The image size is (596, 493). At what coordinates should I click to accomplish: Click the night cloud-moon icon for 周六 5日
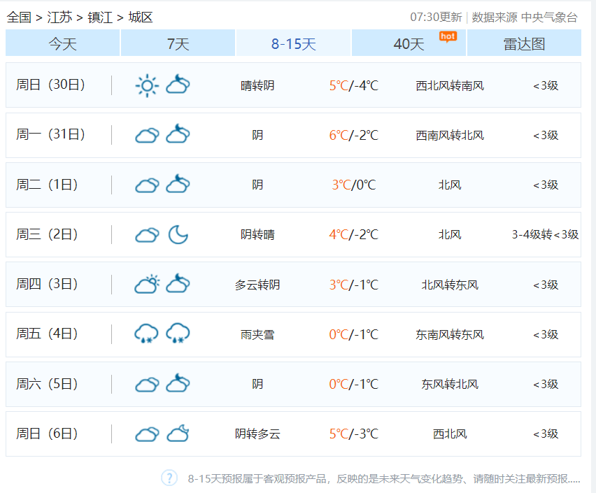point(178,383)
